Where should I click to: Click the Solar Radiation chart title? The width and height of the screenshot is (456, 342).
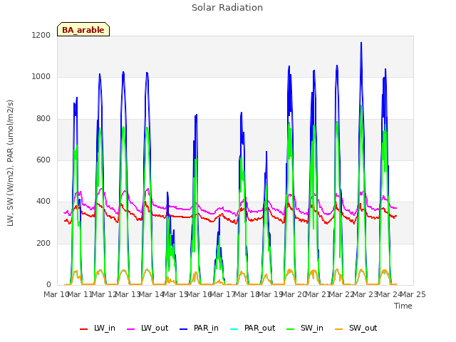pos(227,8)
